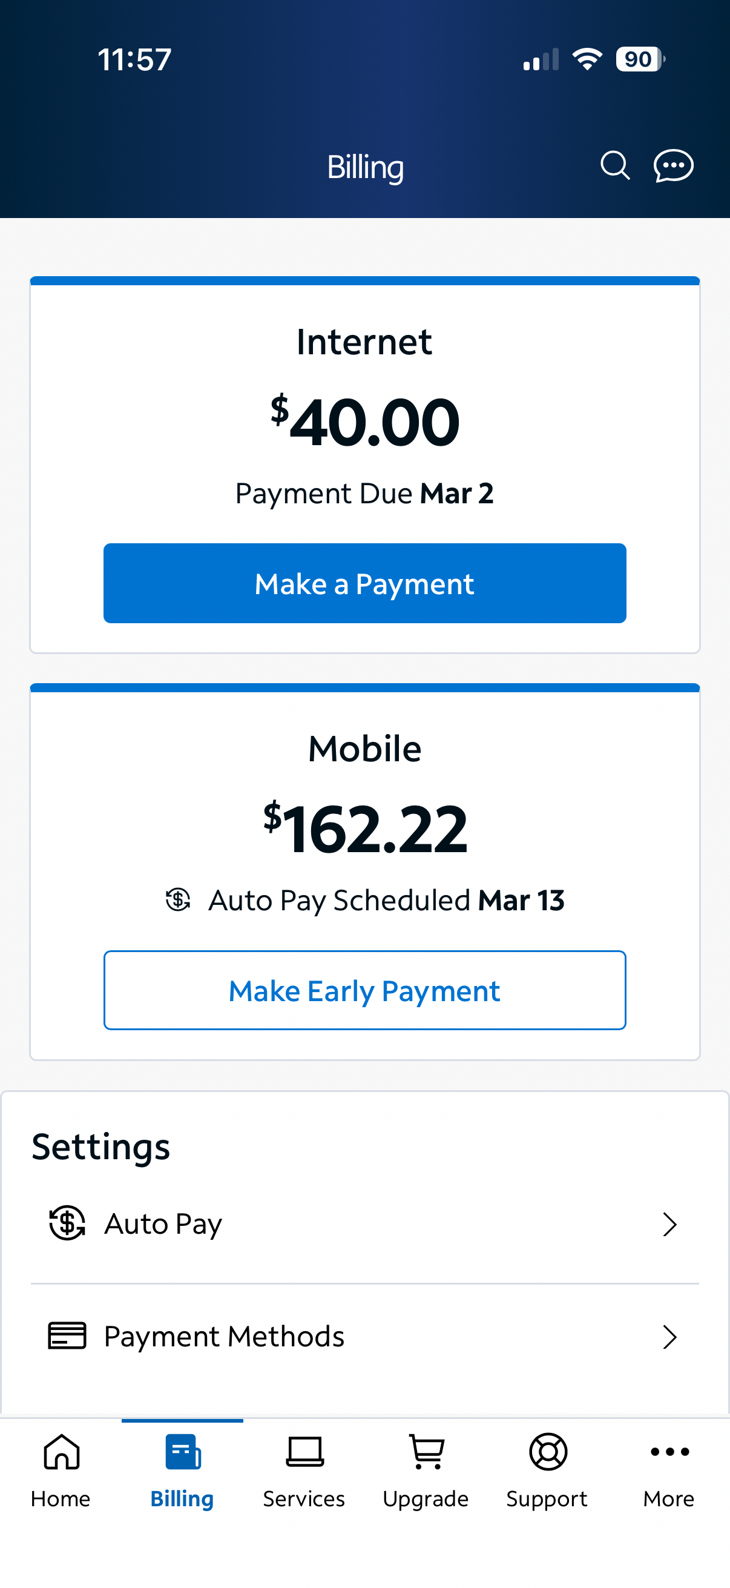Tap the battery indicator in status bar
The width and height of the screenshot is (730, 1588).
point(640,59)
